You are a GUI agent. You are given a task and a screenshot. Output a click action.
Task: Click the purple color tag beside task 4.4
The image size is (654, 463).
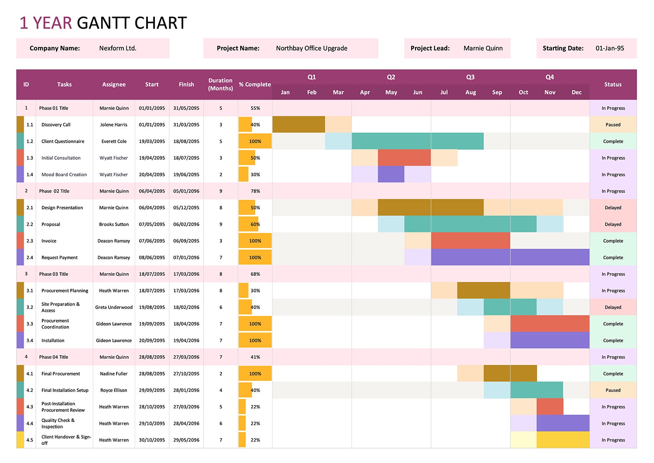(x=20, y=423)
